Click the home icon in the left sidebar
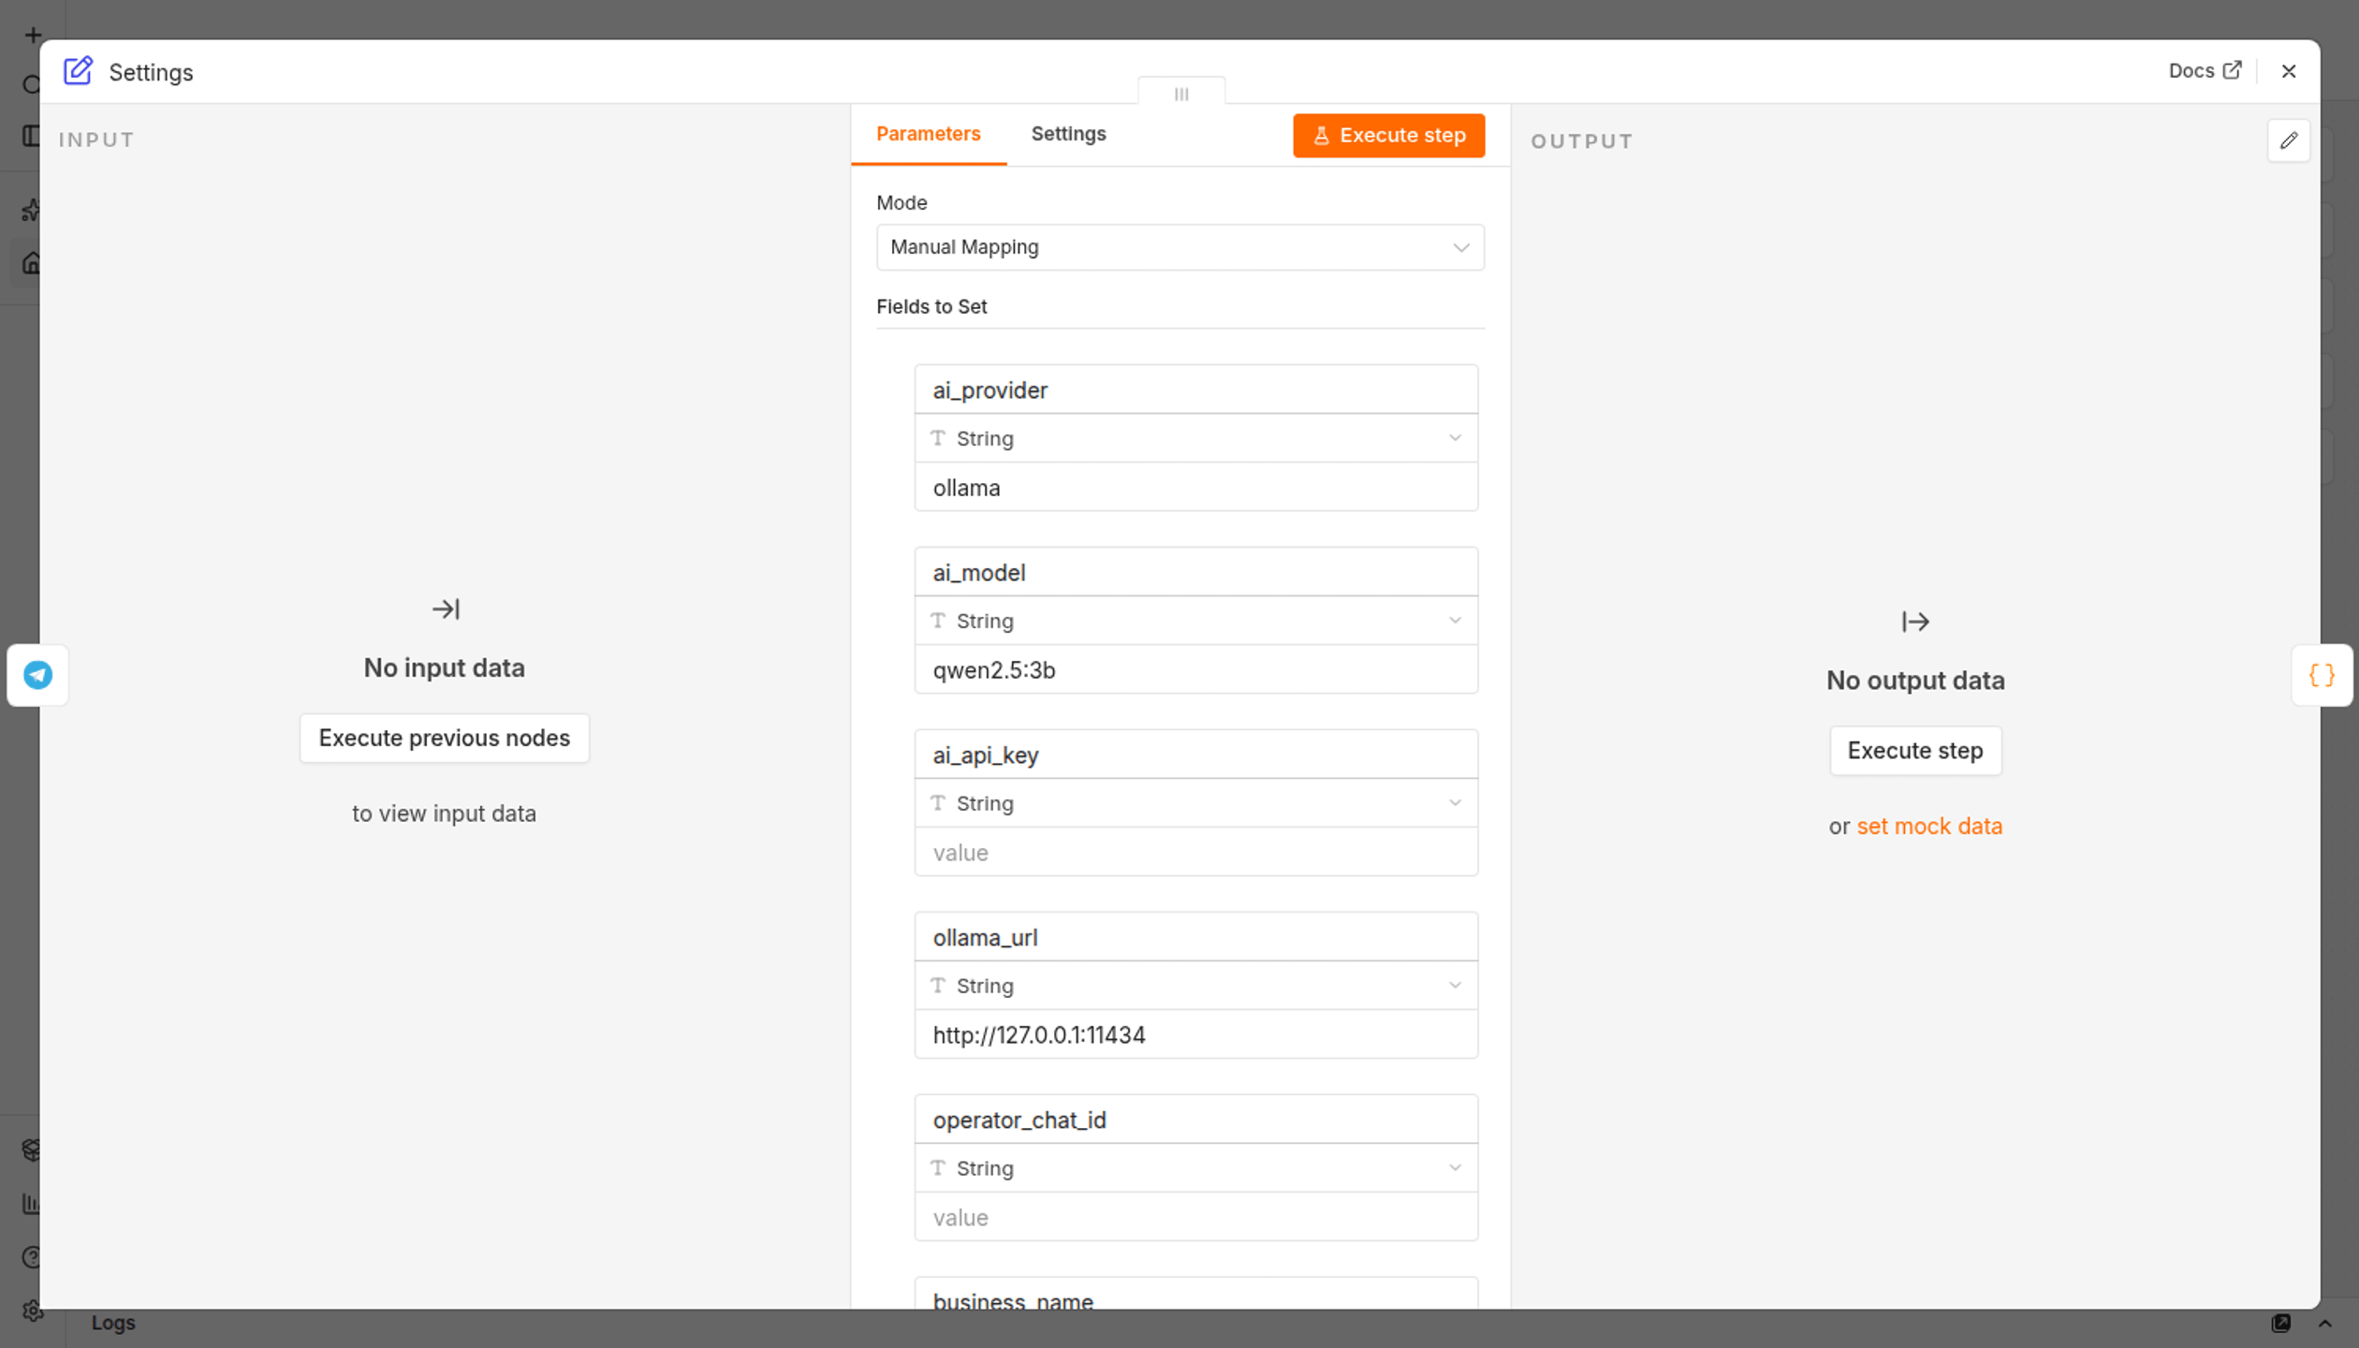Screen dimensions: 2359x1348 tap(31, 264)
